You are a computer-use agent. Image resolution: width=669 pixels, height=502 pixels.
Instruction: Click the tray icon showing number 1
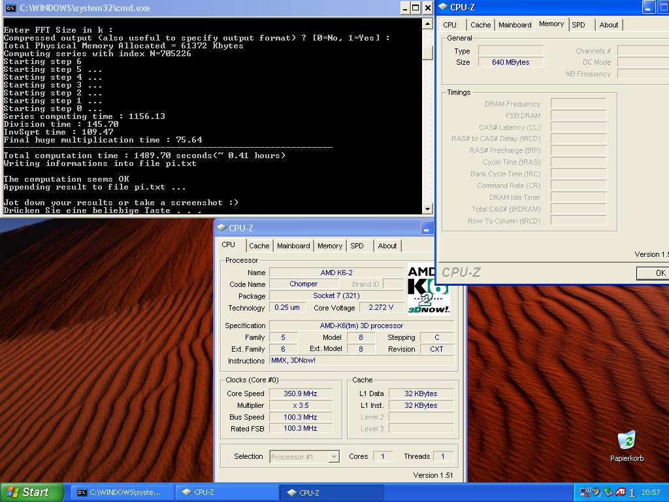pos(632,492)
